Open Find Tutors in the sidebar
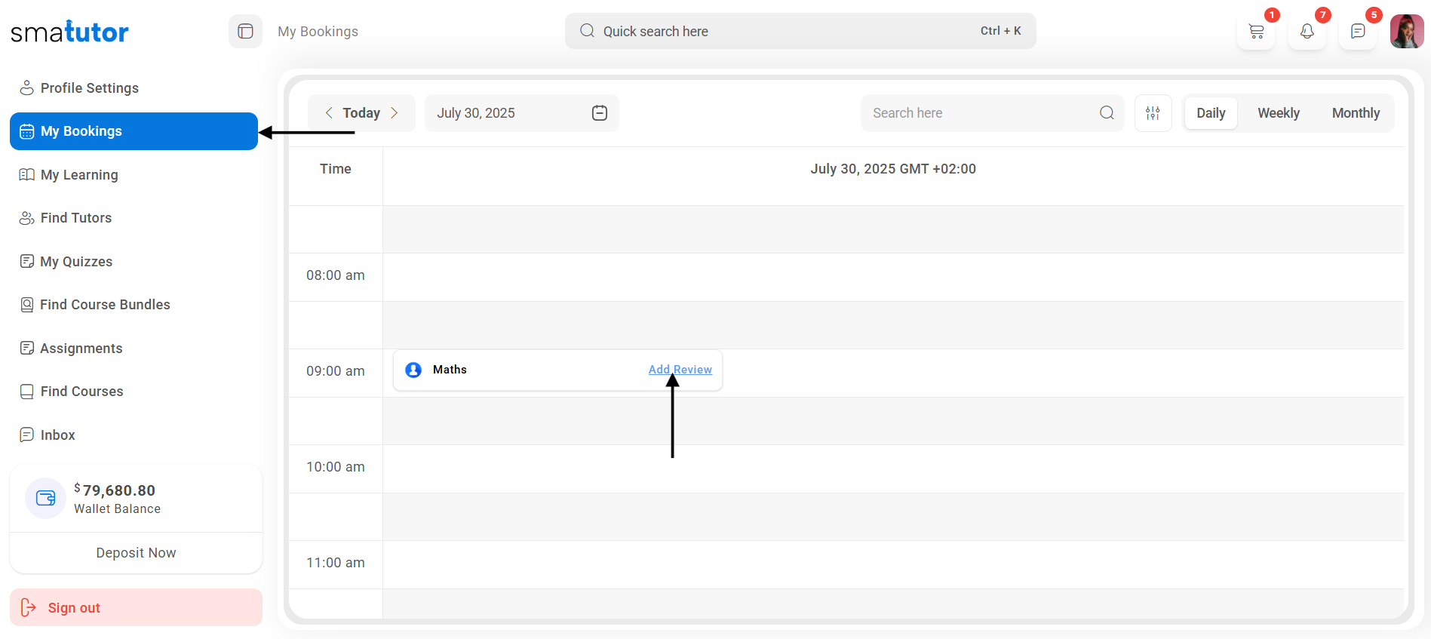1431x639 pixels. tap(76, 218)
